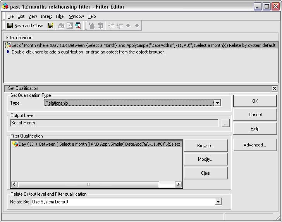This screenshot has height=222, width=282.
Task: Close the Set Qualification pane
Action: tap(274, 88)
